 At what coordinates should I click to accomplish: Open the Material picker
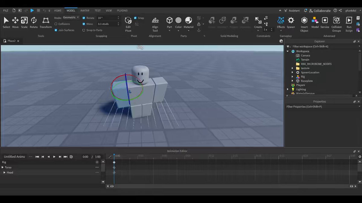pos(189,23)
